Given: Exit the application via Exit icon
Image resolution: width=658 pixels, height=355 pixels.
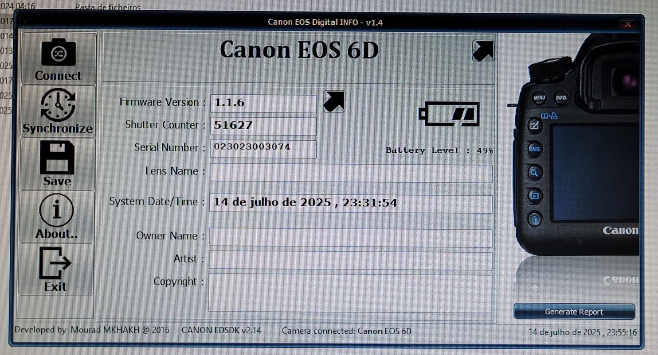Looking at the screenshot, I should 56,269.
